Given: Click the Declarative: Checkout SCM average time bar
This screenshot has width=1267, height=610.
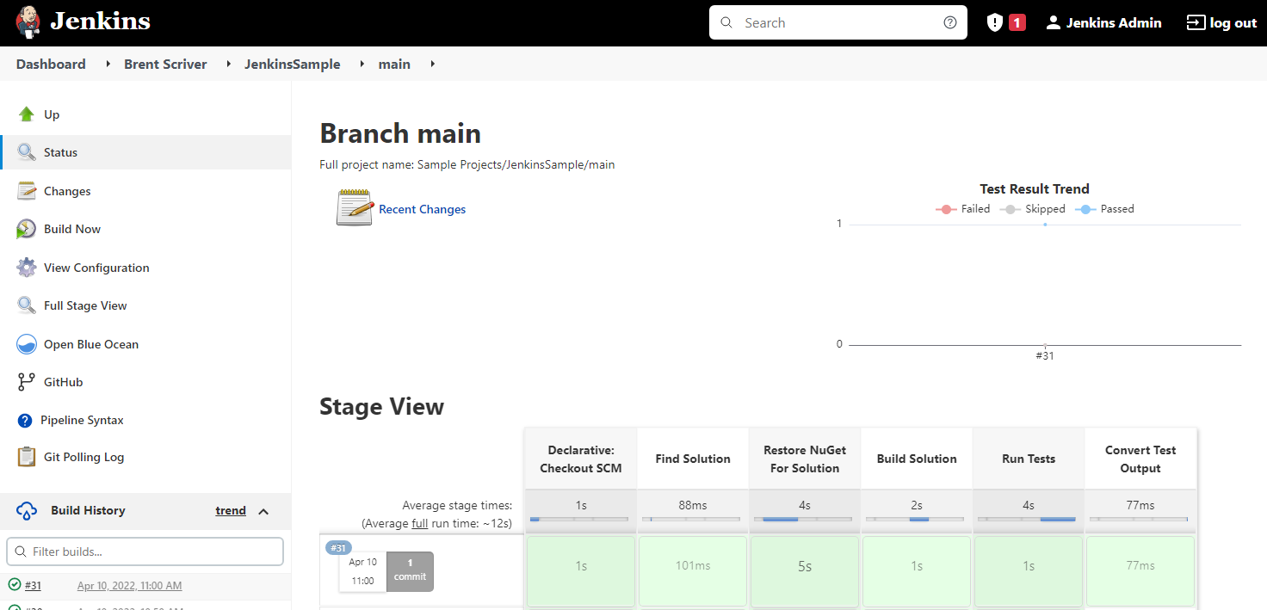Looking at the screenshot, I should pos(579,520).
